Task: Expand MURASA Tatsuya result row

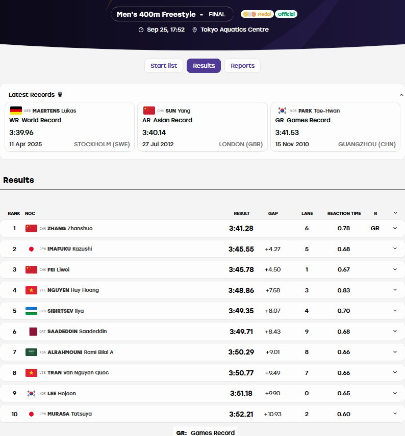Action: click(395, 414)
